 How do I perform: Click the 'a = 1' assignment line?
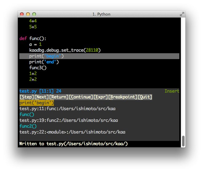tap(35, 44)
